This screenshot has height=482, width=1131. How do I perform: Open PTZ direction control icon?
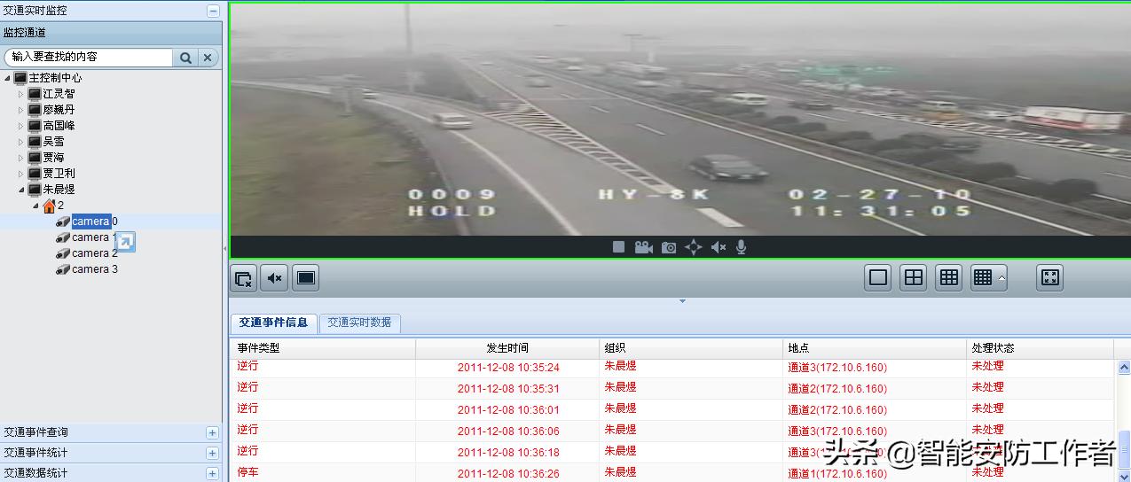(x=694, y=247)
